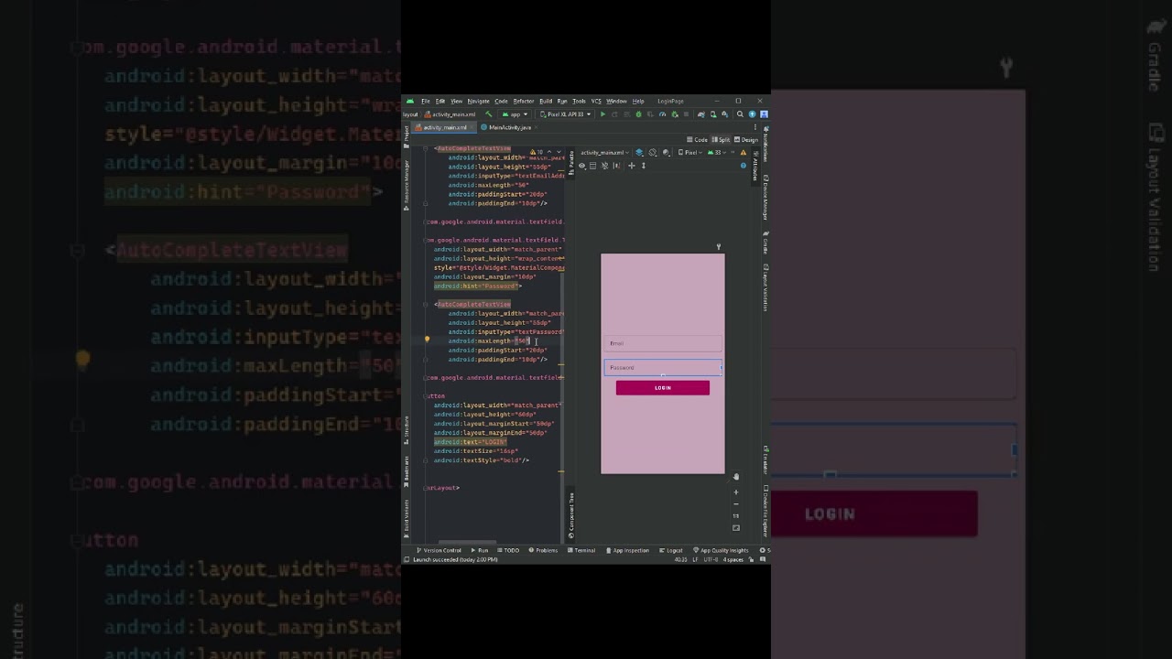Open the view options eye icon

point(582,166)
